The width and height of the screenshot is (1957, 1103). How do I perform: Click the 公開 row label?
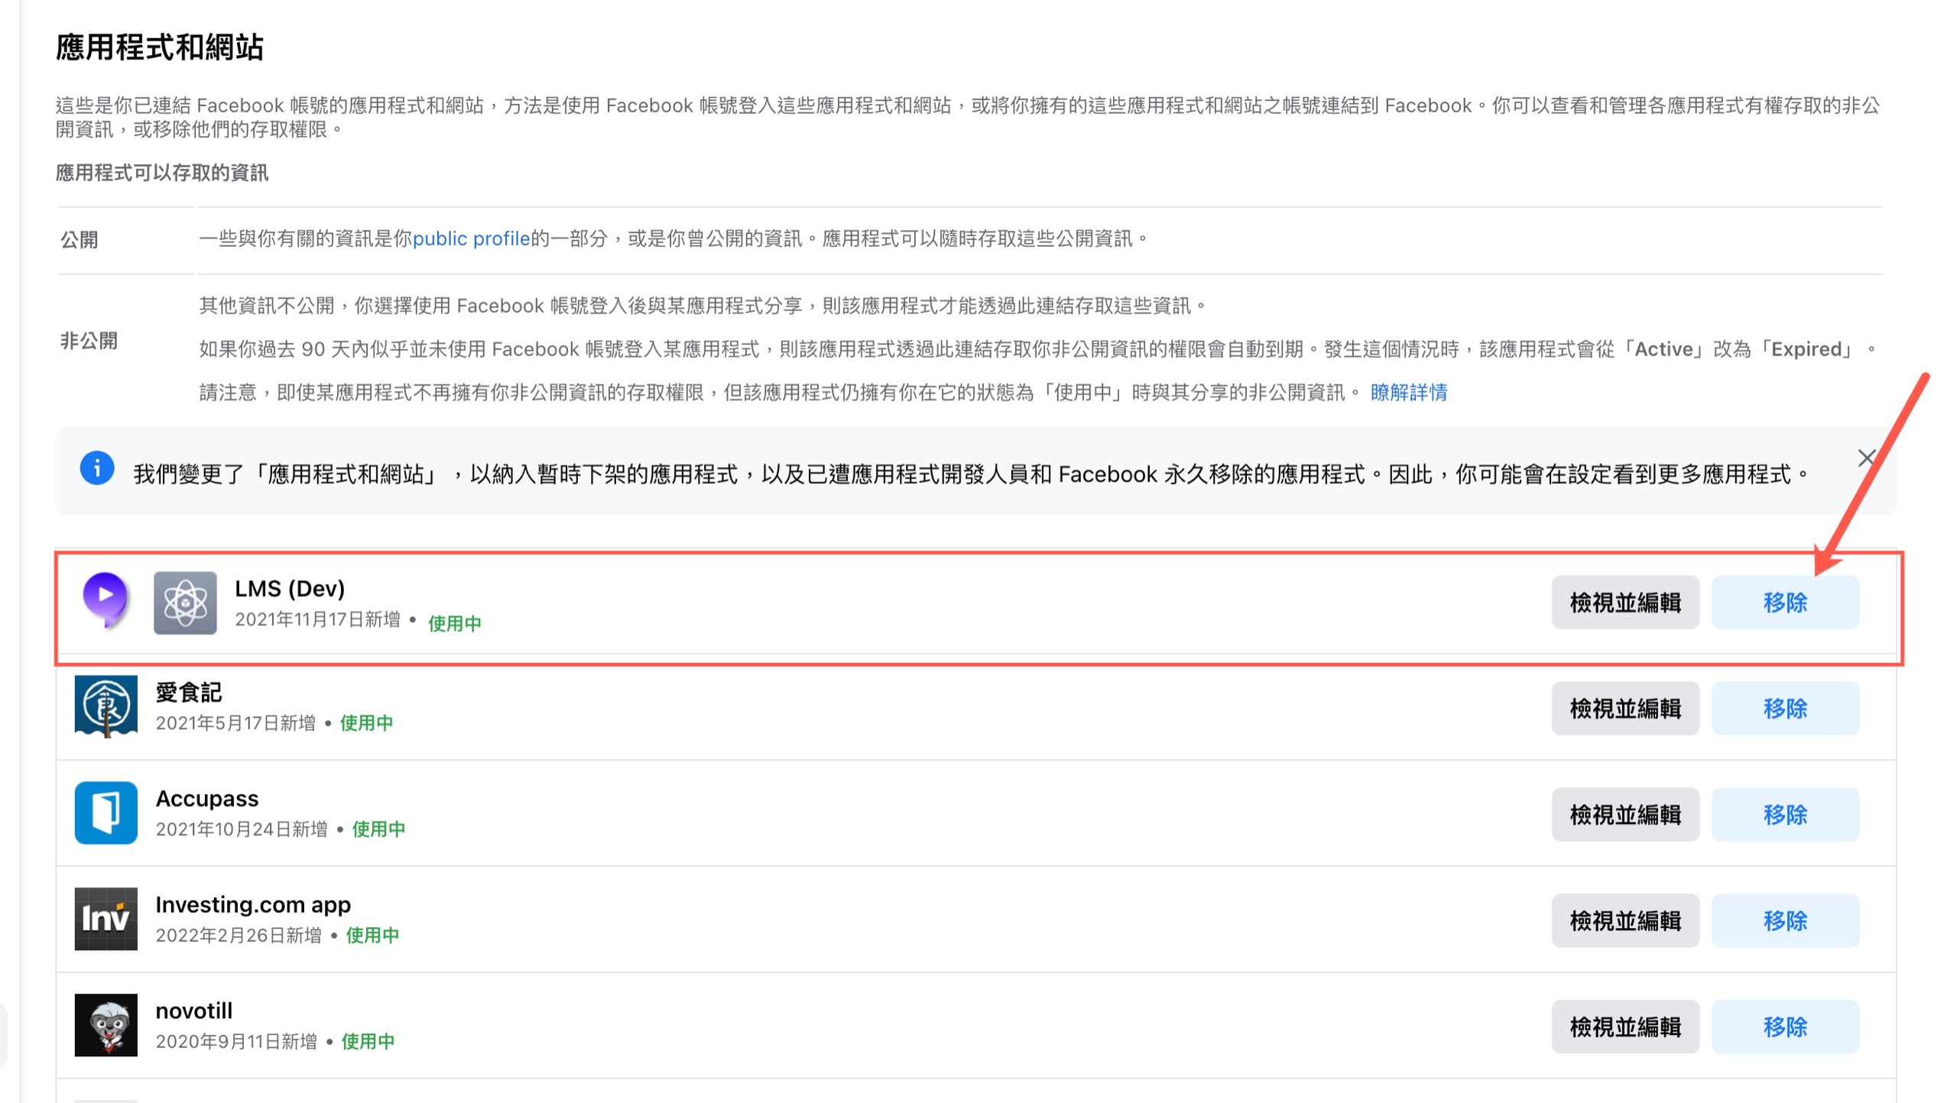point(80,240)
